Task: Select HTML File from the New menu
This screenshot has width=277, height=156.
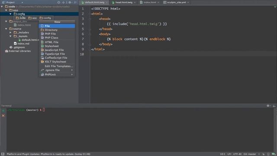Action: point(57,42)
